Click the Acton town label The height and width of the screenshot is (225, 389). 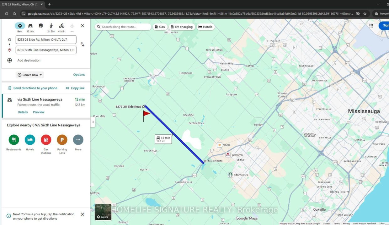[x=153, y=76]
